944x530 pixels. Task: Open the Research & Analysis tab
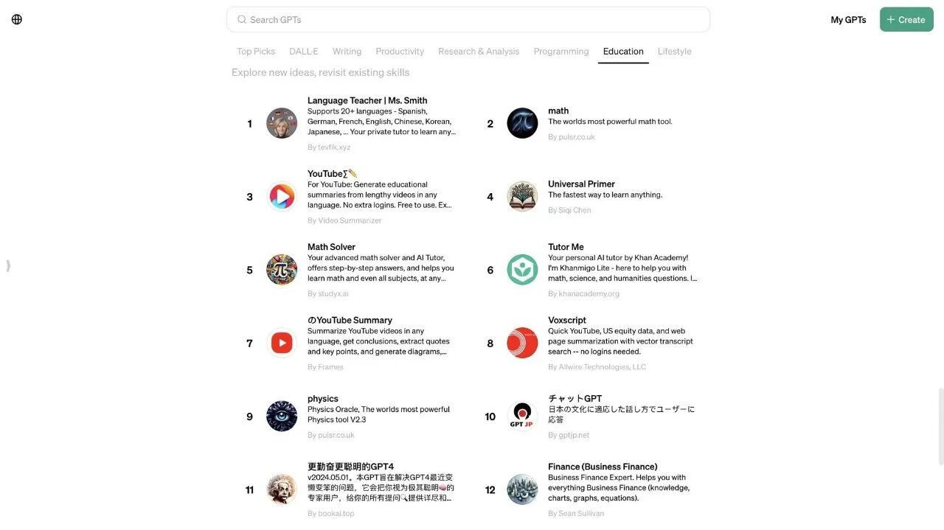tap(479, 51)
